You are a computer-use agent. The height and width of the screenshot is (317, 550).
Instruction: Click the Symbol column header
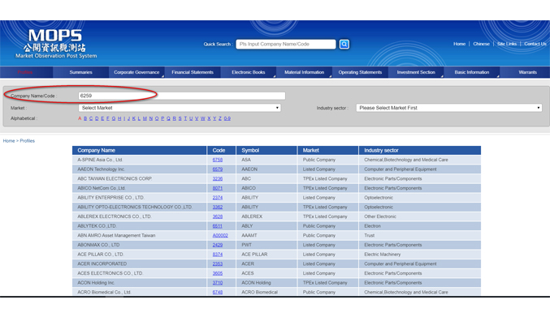(266, 150)
